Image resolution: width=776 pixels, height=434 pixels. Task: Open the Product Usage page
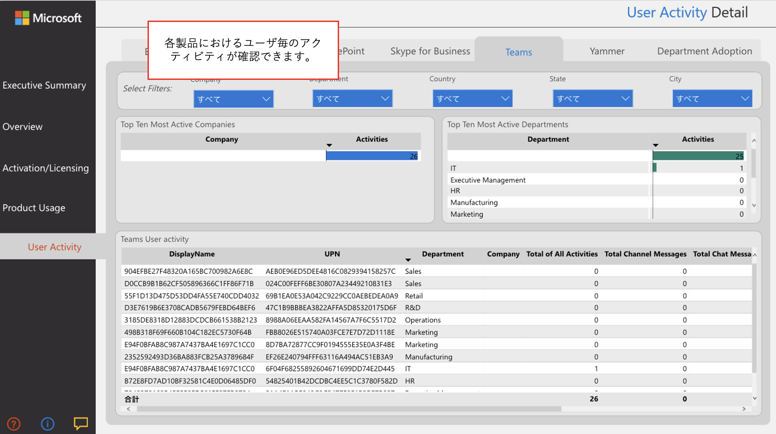[34, 208]
